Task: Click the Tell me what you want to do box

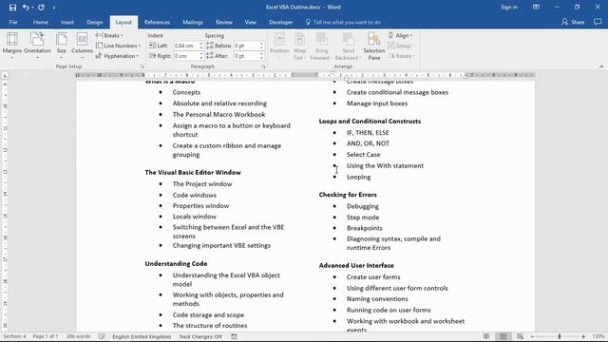Action: pyautogui.click(x=343, y=22)
